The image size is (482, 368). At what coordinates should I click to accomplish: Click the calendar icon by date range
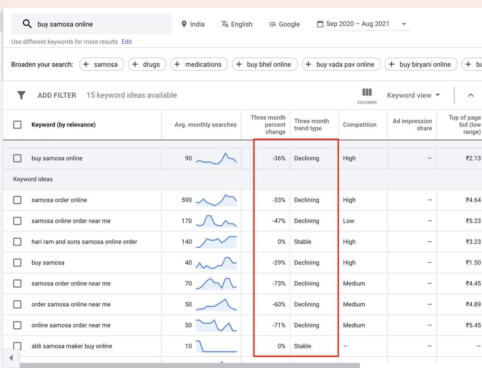coord(320,24)
